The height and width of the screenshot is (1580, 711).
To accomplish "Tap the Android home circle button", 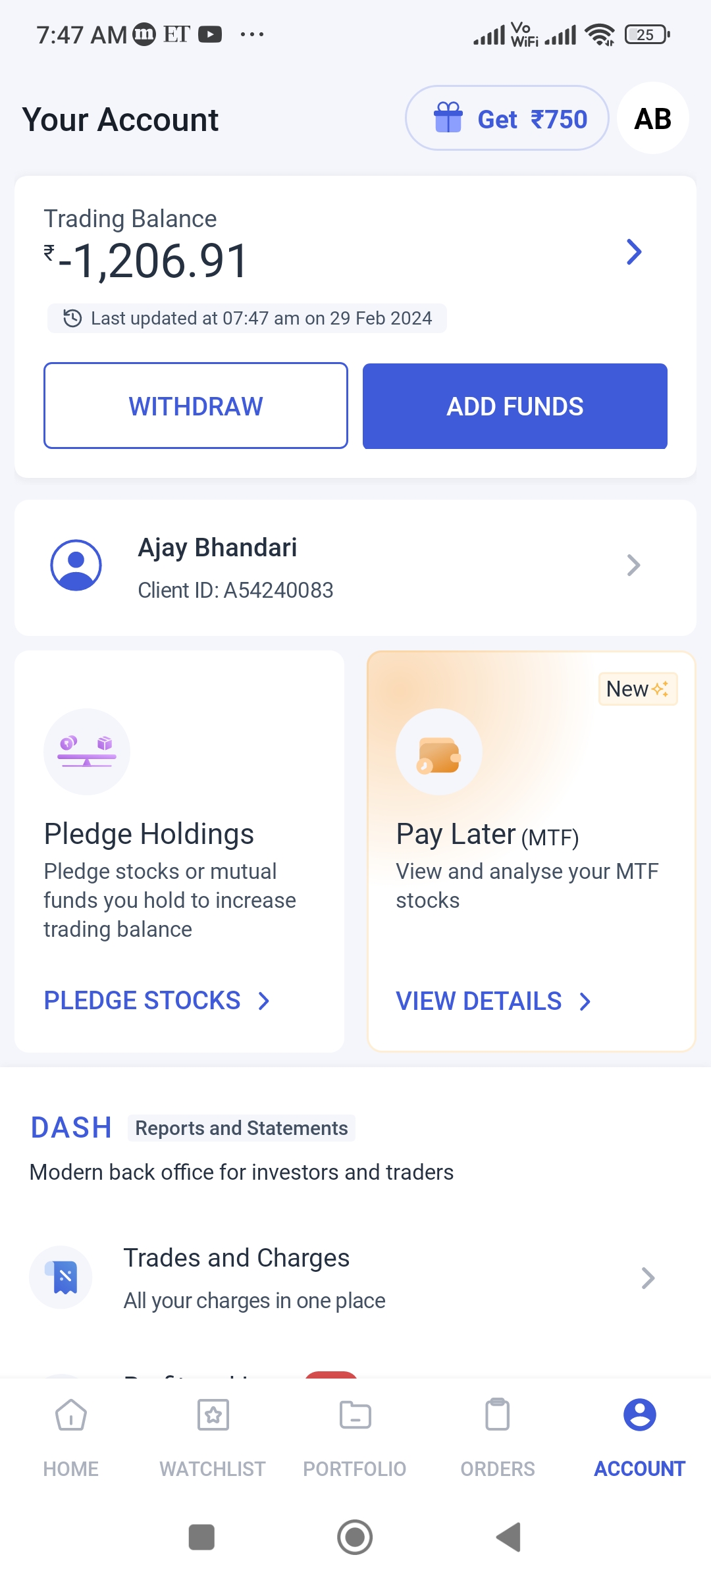I will [355, 1537].
